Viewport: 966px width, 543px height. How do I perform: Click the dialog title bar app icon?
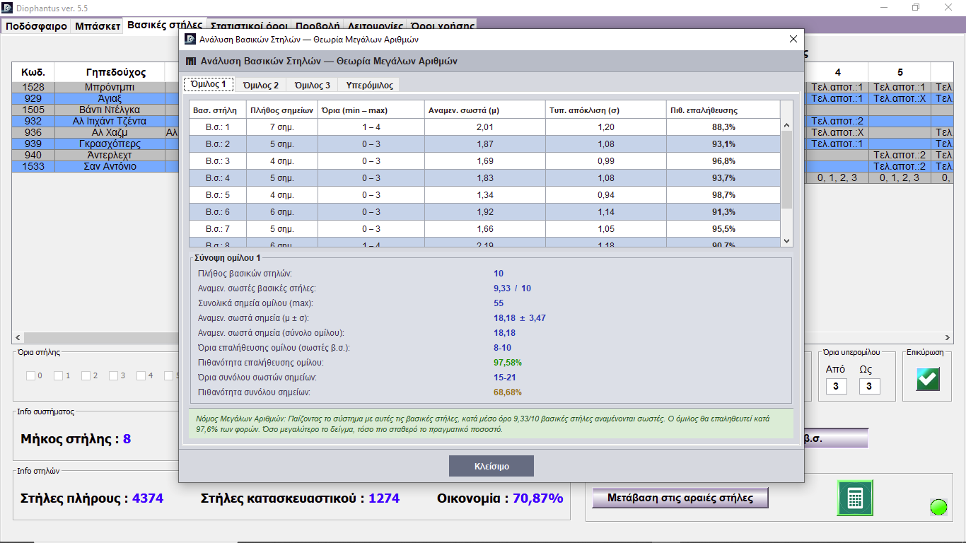click(190, 40)
